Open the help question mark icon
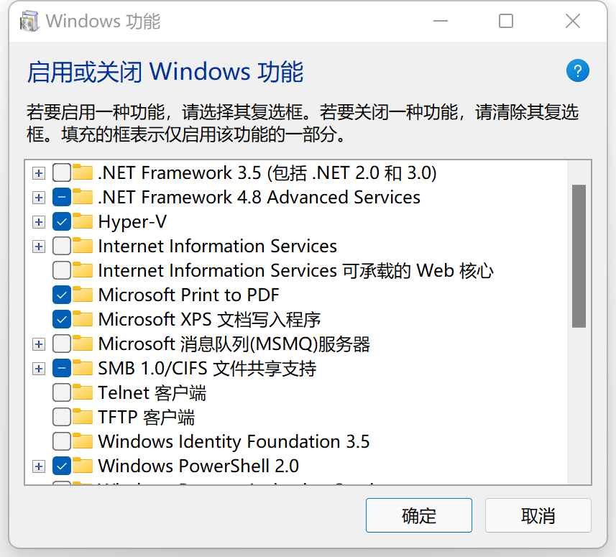The height and width of the screenshot is (557, 616). (x=578, y=70)
